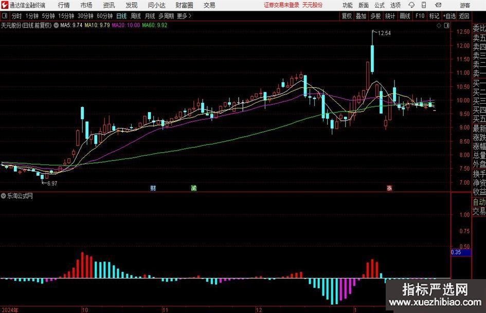This screenshot has height=313, width=486.
Task: Open the main chart indicator dropdown arrow
Action: tap(56, 25)
